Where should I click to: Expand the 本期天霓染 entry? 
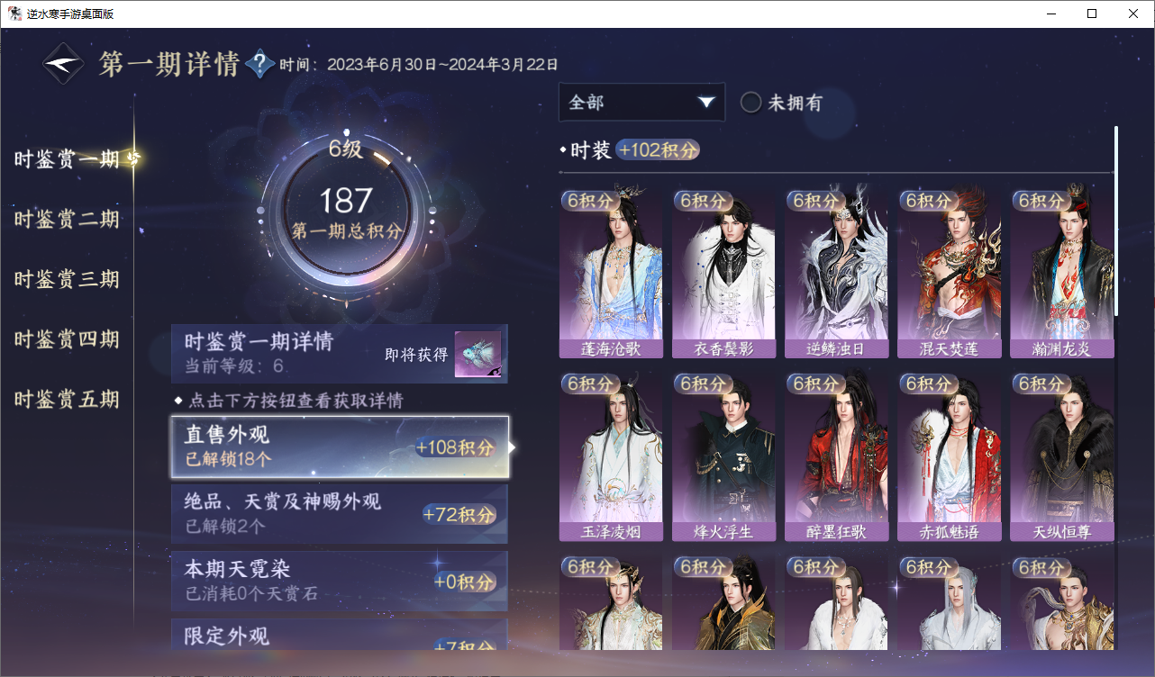click(340, 582)
